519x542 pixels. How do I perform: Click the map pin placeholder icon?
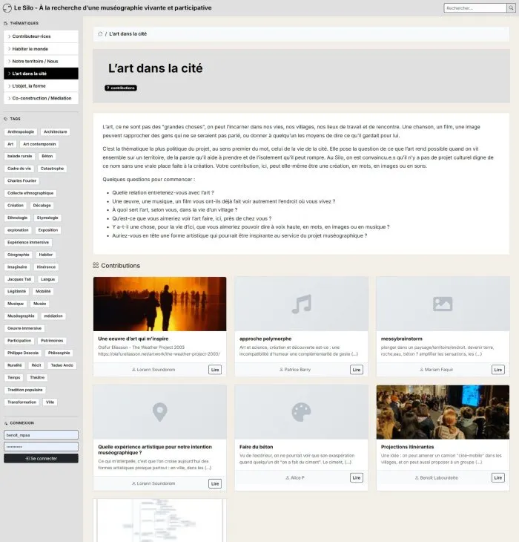point(159,411)
